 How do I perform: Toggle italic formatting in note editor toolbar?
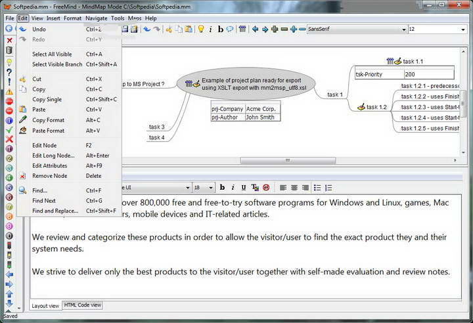point(233,188)
